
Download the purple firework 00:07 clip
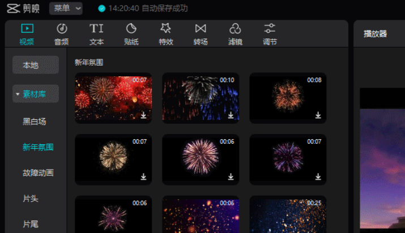pos(318,176)
